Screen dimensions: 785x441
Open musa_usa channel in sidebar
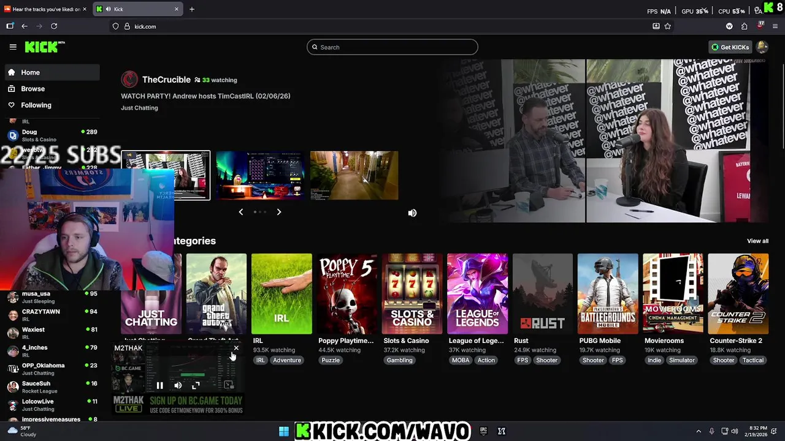(52, 297)
